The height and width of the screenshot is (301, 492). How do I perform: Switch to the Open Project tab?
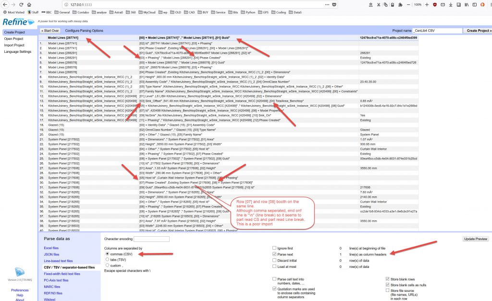[x=14, y=38]
